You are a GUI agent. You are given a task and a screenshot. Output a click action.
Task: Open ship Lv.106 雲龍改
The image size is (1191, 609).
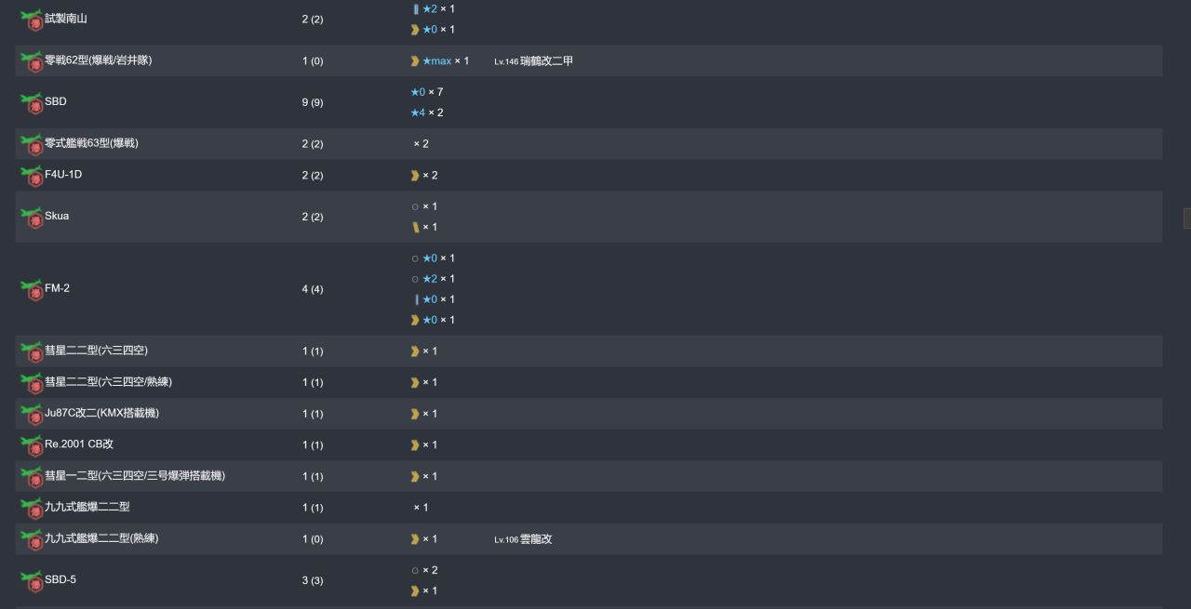[x=523, y=539]
